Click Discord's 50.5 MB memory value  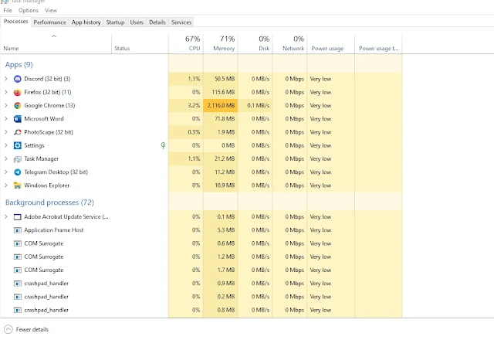(x=225, y=79)
